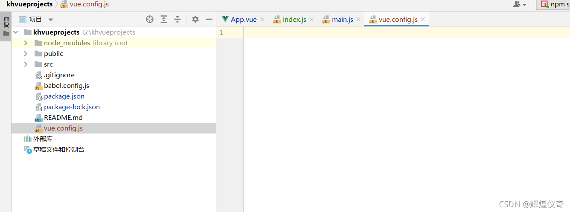Click the scratches and consoles icon
570x212 pixels.
click(x=27, y=150)
